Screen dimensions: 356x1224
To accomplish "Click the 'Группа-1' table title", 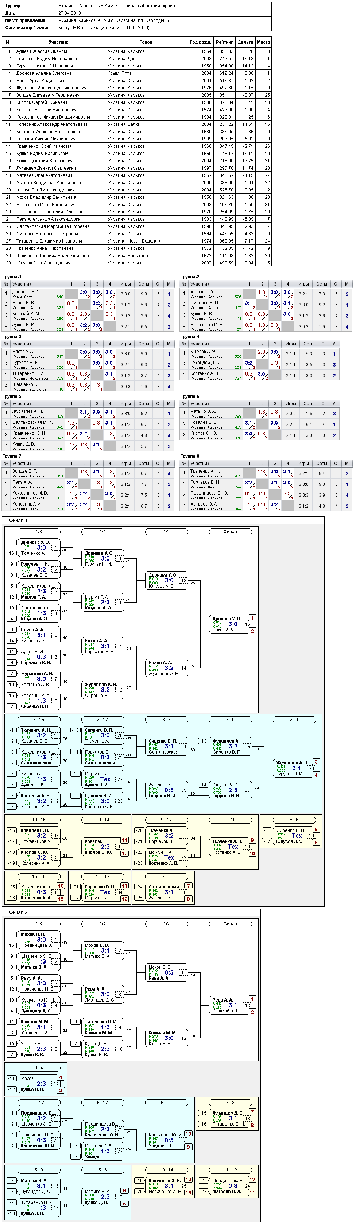I will 12,276.
